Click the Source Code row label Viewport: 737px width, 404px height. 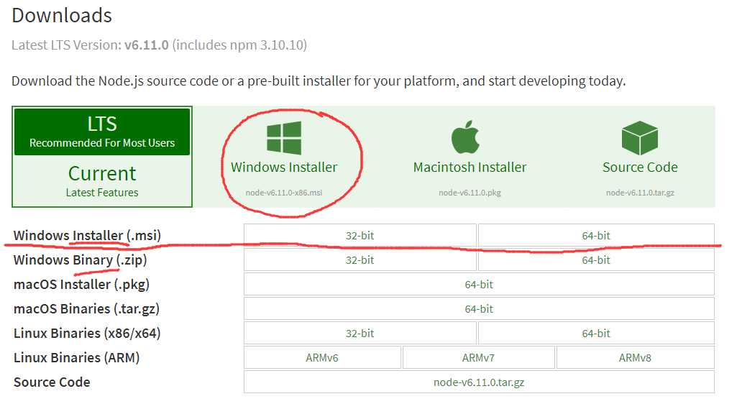52,382
